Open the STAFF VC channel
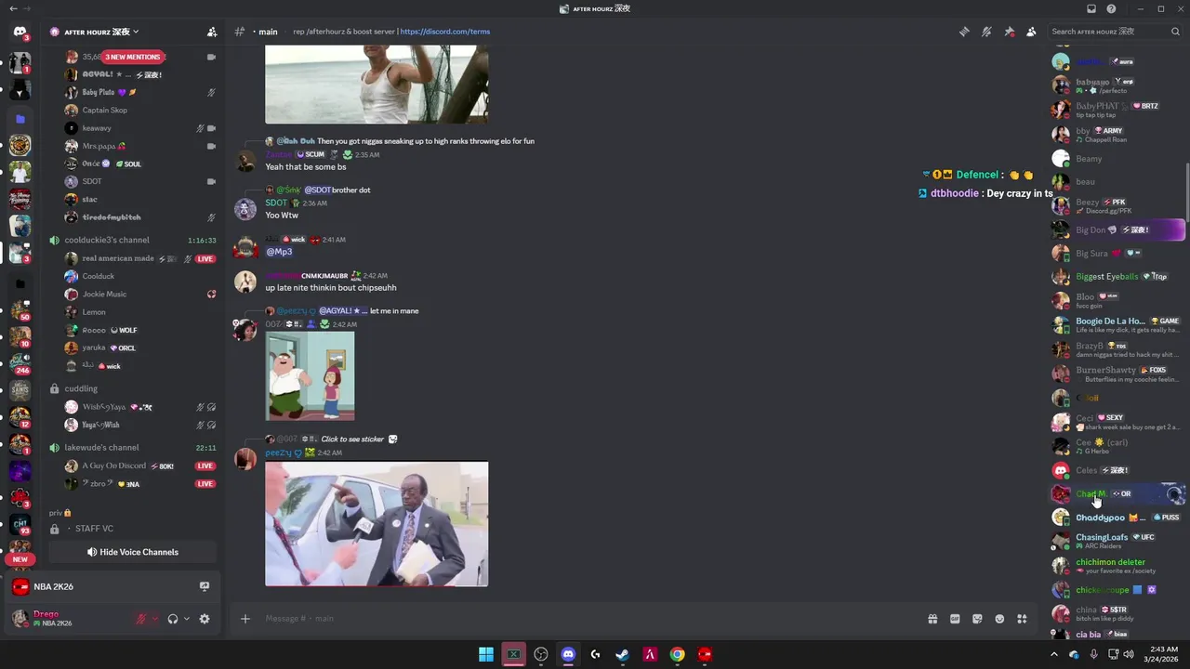1190x669 pixels. [133, 529]
